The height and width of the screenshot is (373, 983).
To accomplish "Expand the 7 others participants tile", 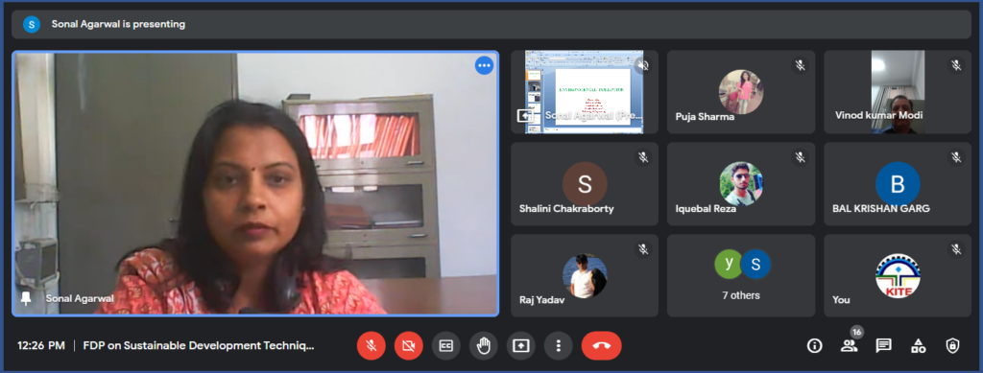I will click(x=741, y=275).
